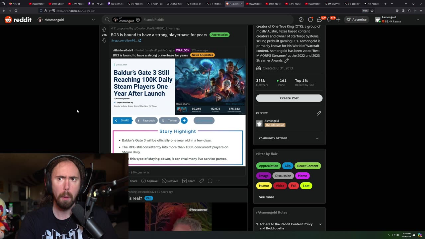Filter by Meme flair
The image size is (425, 239).
click(x=302, y=176)
